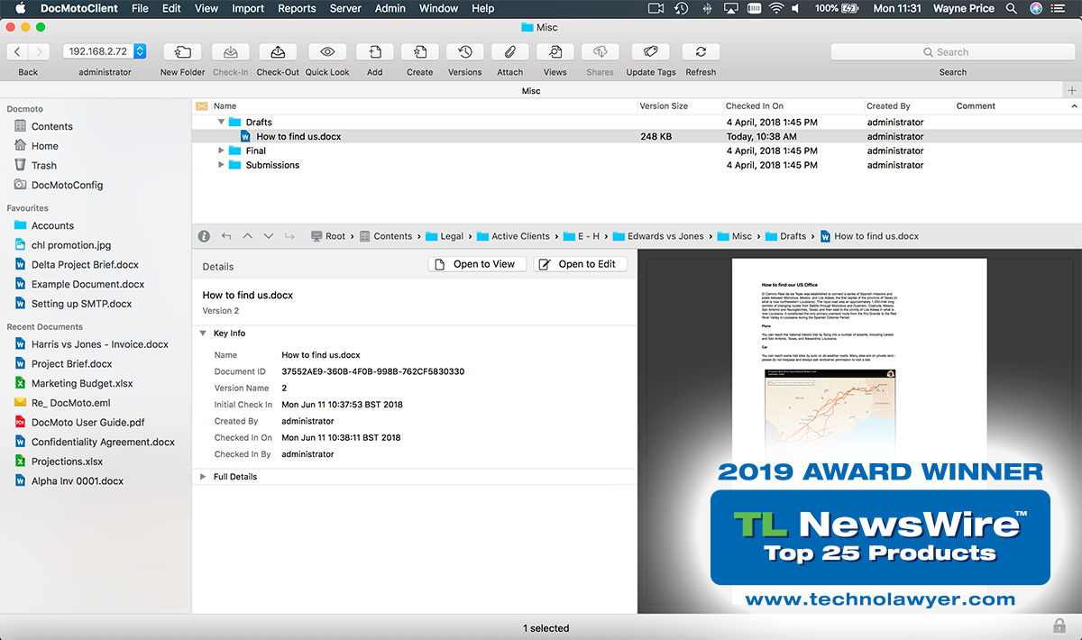Open the Views toolbar icon
This screenshot has width=1082, height=640.
[x=555, y=52]
